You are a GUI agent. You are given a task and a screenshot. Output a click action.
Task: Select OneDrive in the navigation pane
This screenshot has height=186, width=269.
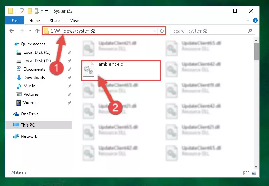[30, 114]
